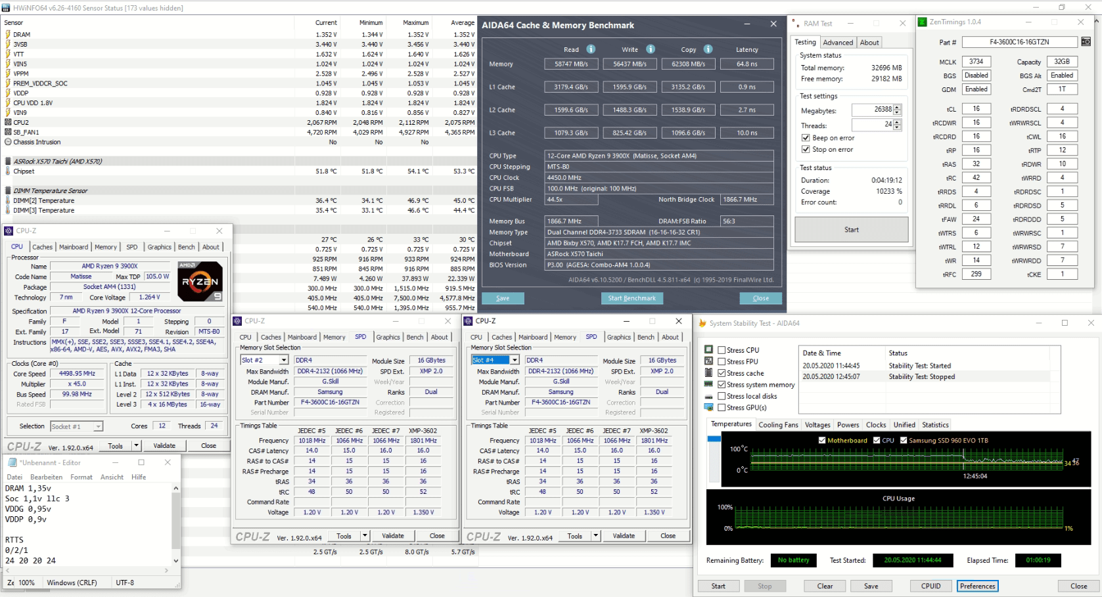Click the Ryzen 9 logo in CPU-Z

click(200, 281)
